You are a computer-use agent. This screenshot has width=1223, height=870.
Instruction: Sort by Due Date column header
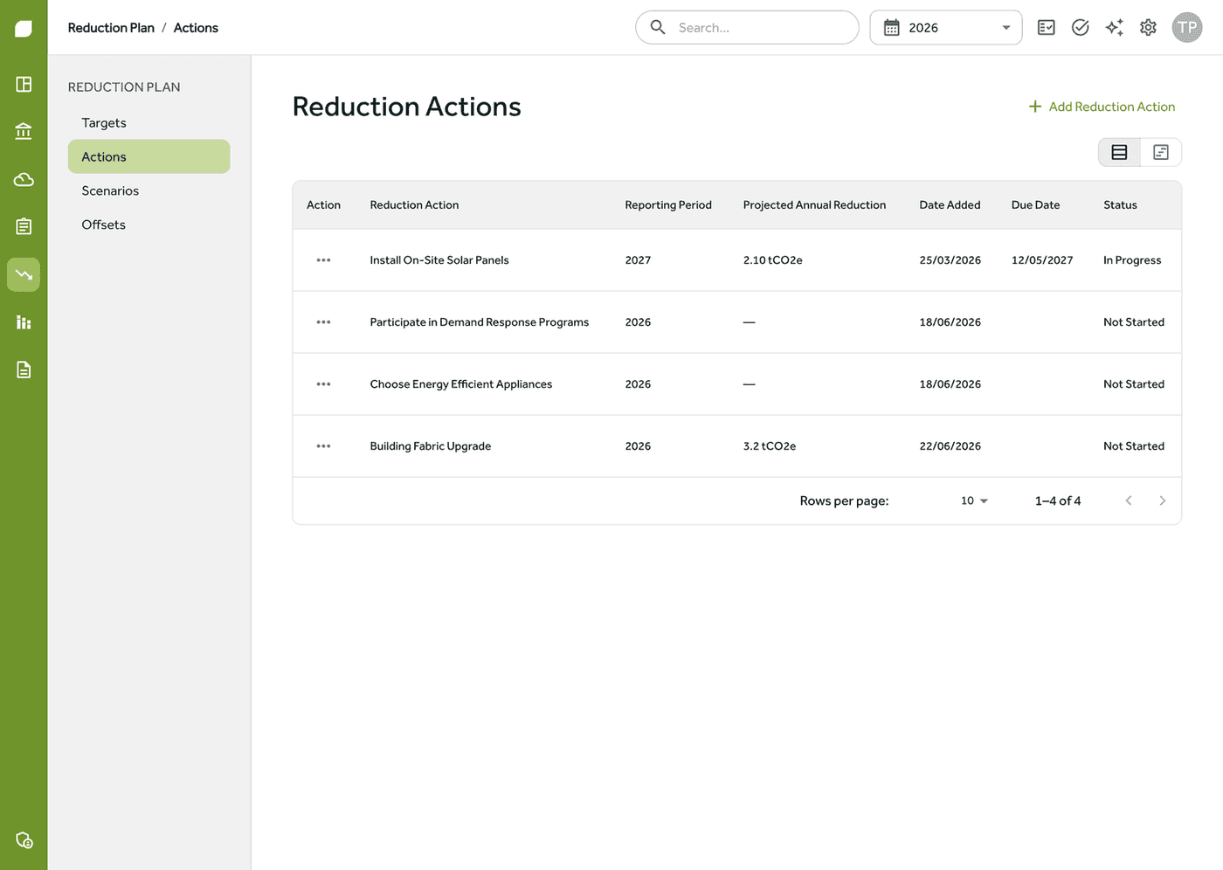coord(1035,205)
